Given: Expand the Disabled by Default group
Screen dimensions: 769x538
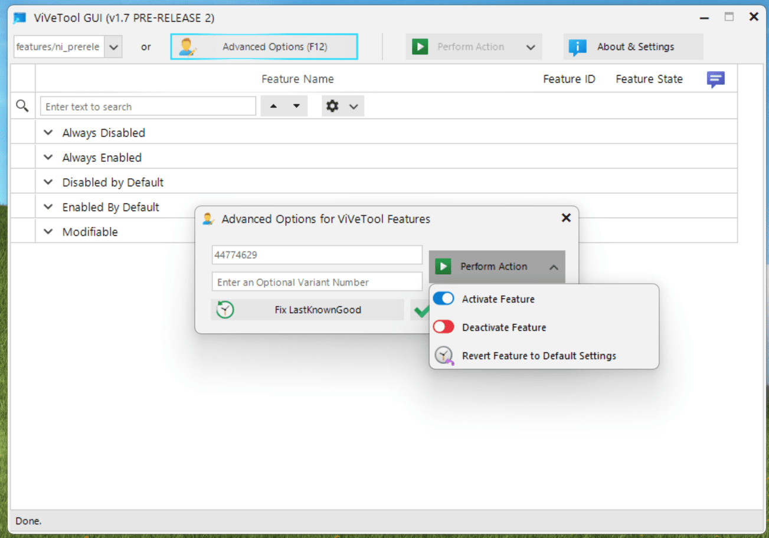Looking at the screenshot, I should (48, 182).
